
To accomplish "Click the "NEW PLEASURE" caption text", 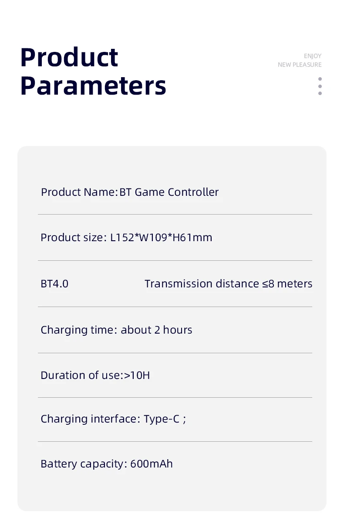I will [x=300, y=65].
